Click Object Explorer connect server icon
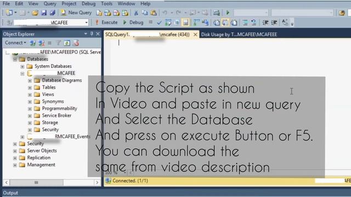This screenshot has height=197, width=351. [33, 43]
